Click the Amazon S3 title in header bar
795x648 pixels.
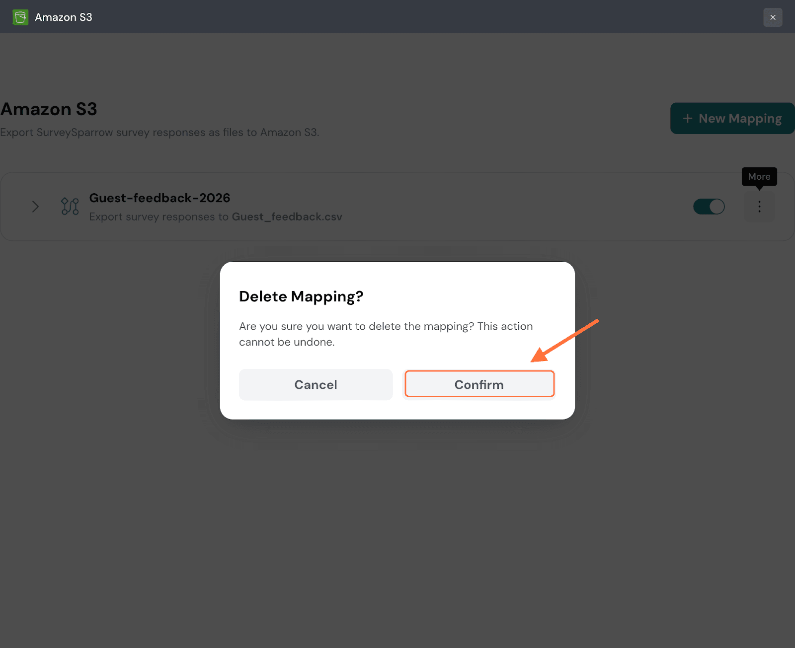[64, 17]
